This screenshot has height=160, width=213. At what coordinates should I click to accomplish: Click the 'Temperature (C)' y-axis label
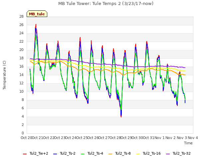click(x=4, y=75)
